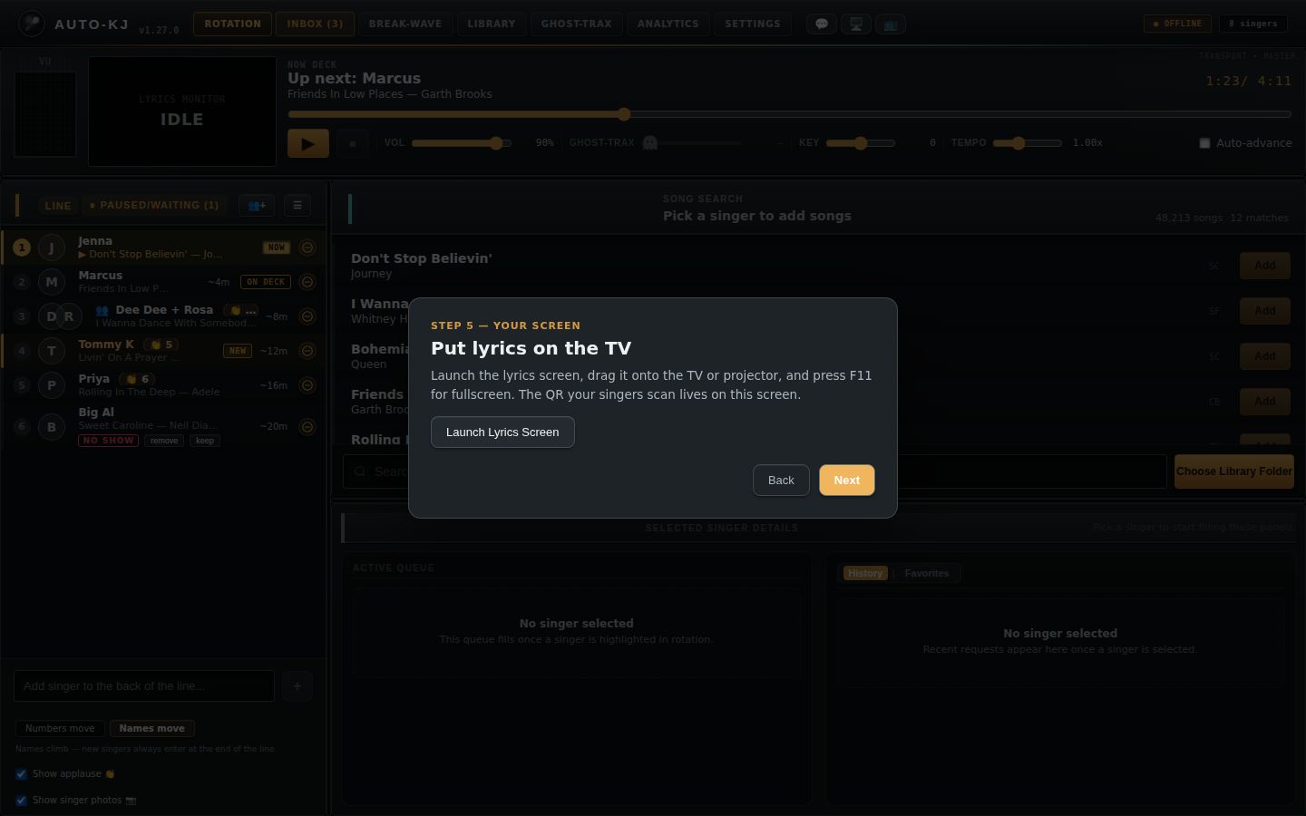Click remove under Big Al's no-show
Screen dimensions: 1306x816
(164, 441)
